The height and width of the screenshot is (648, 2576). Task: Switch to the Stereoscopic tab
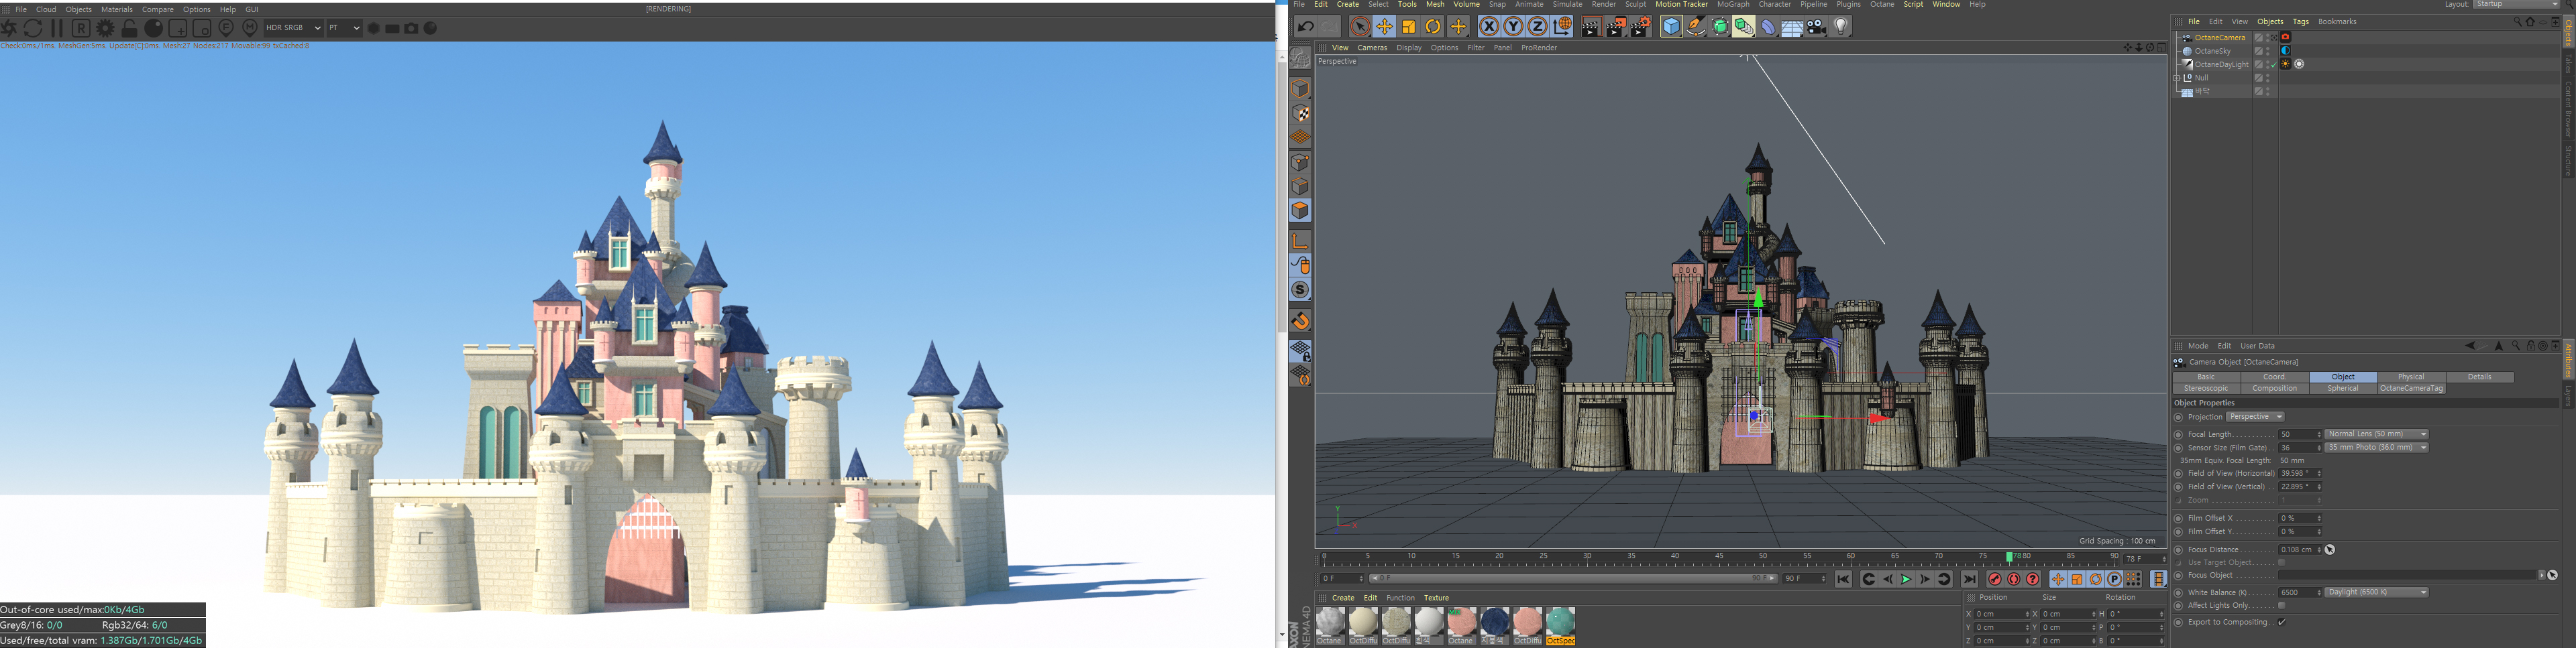pos(2207,389)
